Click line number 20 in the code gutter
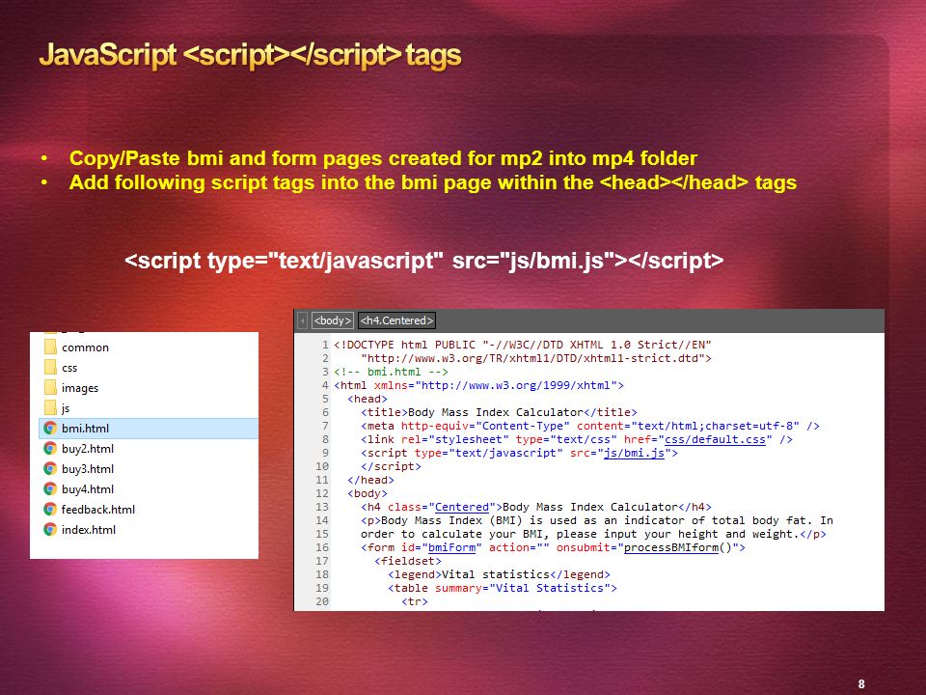Image resolution: width=926 pixels, height=695 pixels. click(x=322, y=601)
